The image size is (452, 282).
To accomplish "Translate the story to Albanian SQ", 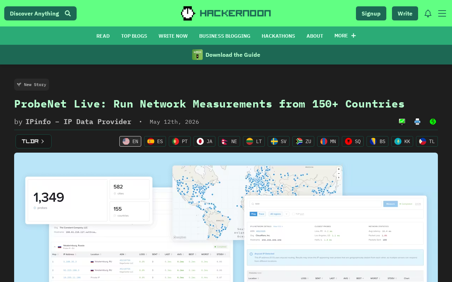I will coord(353,141).
